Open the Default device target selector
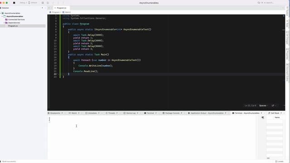The height and width of the screenshot is (163, 290). 33,3
